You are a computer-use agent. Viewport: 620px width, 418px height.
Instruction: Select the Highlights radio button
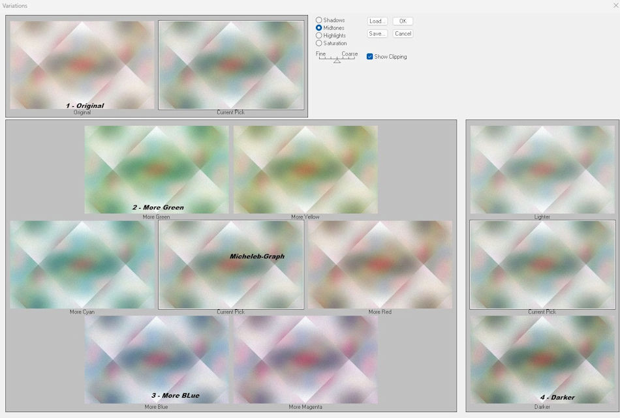319,36
